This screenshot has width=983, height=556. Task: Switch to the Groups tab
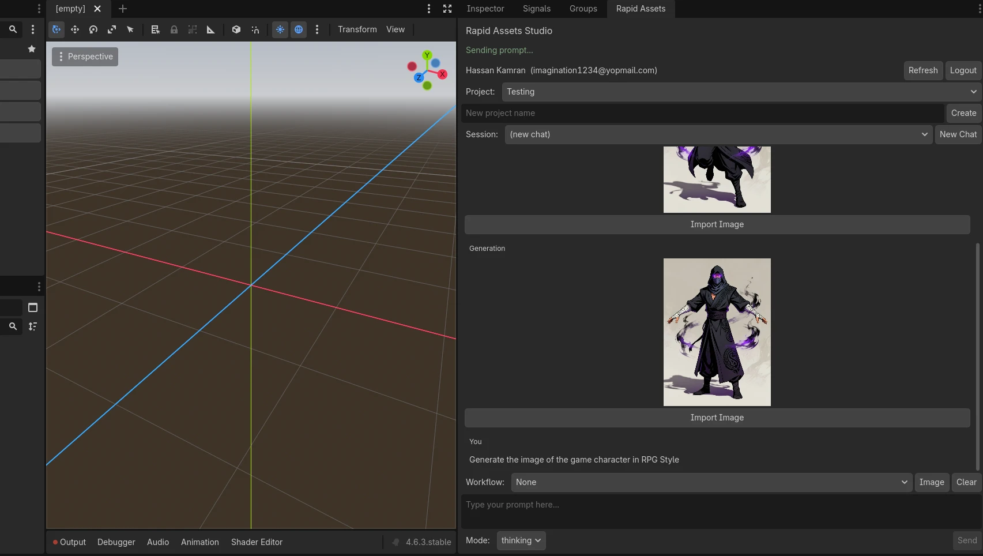tap(583, 9)
